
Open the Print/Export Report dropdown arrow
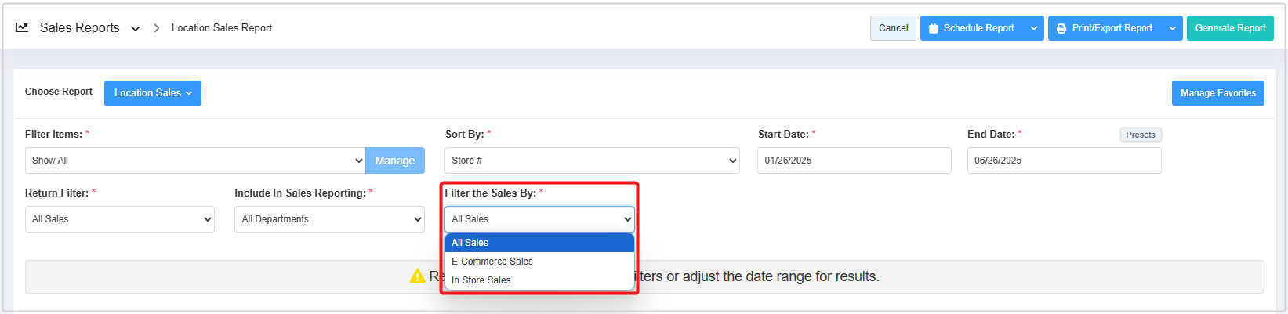pos(1172,28)
